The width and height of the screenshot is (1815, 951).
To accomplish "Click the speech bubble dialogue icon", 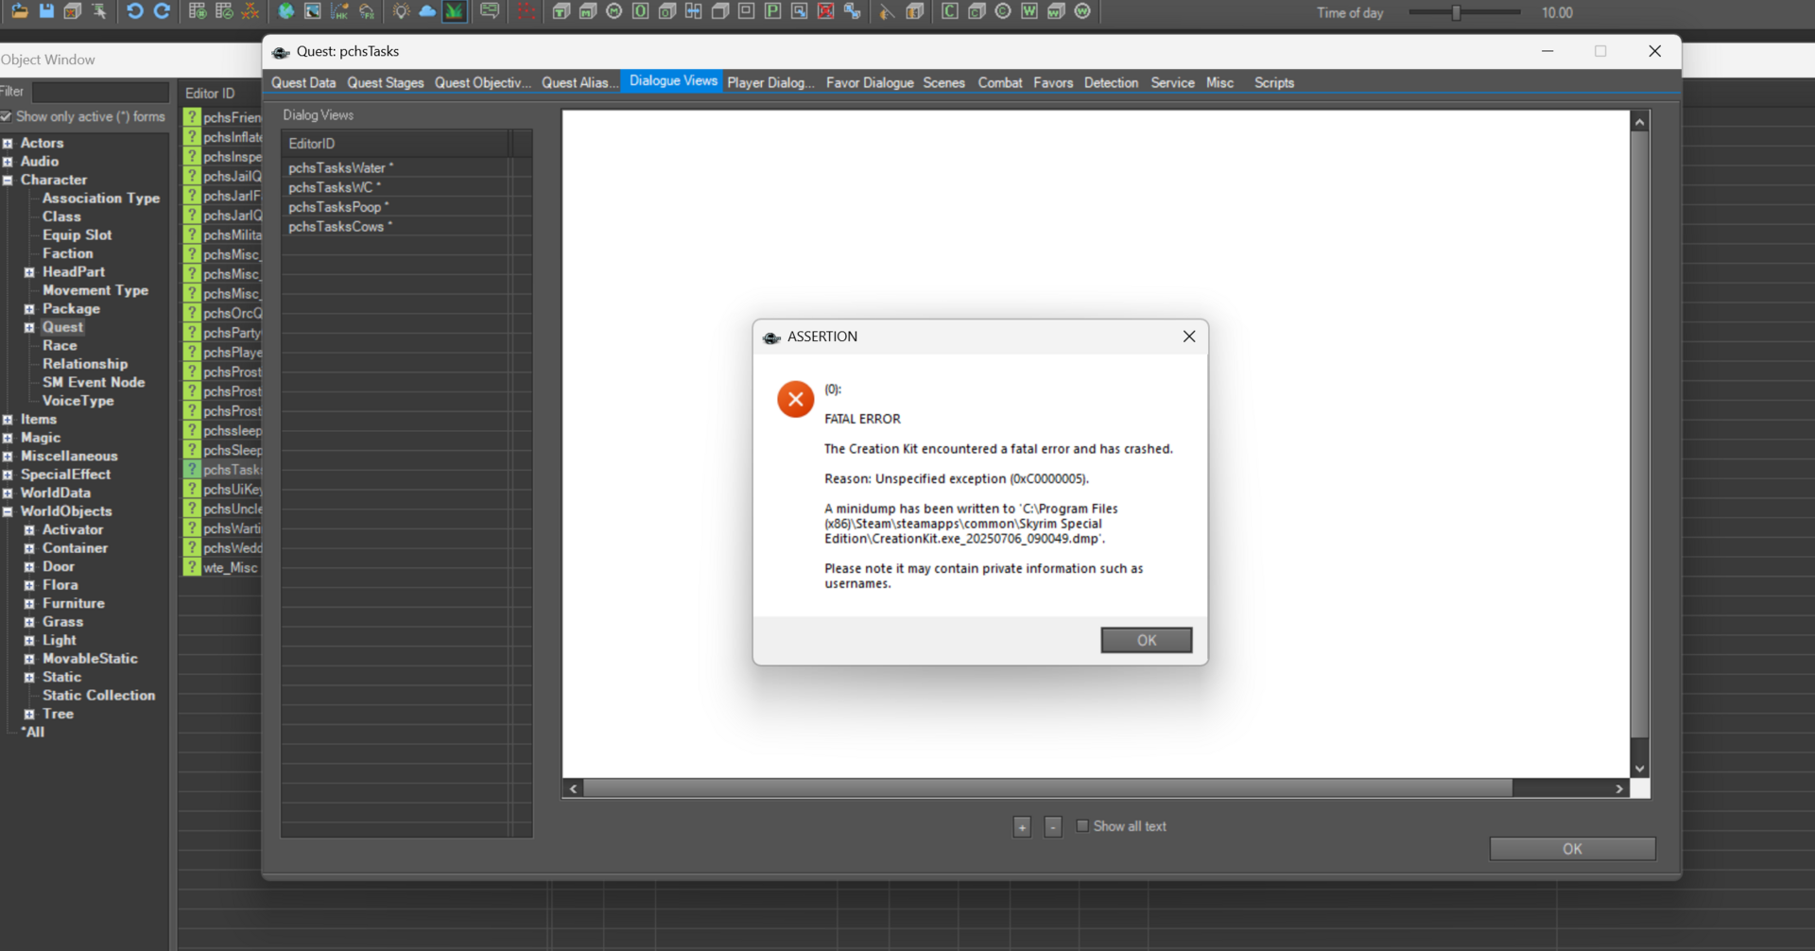I will 490,11.
